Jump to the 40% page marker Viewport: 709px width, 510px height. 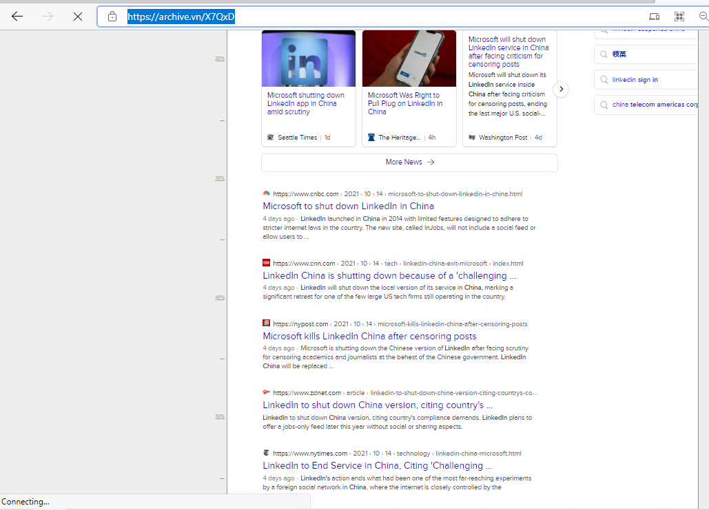click(220, 297)
